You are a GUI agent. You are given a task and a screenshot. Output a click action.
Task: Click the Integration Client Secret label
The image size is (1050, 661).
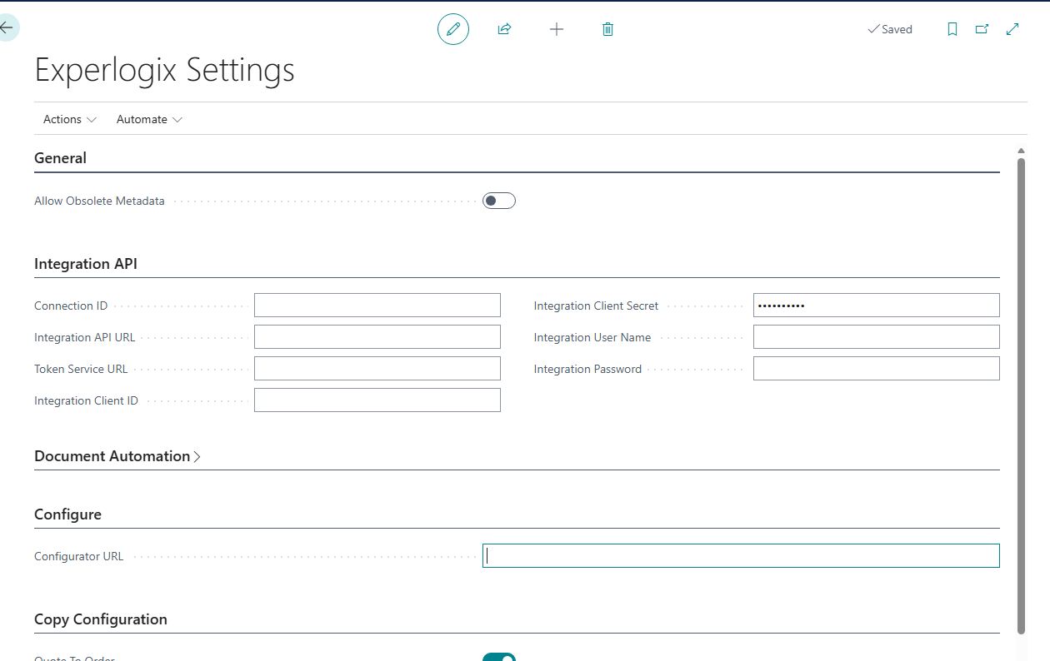click(596, 306)
